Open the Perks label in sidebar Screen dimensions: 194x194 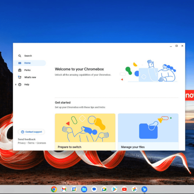(27, 70)
